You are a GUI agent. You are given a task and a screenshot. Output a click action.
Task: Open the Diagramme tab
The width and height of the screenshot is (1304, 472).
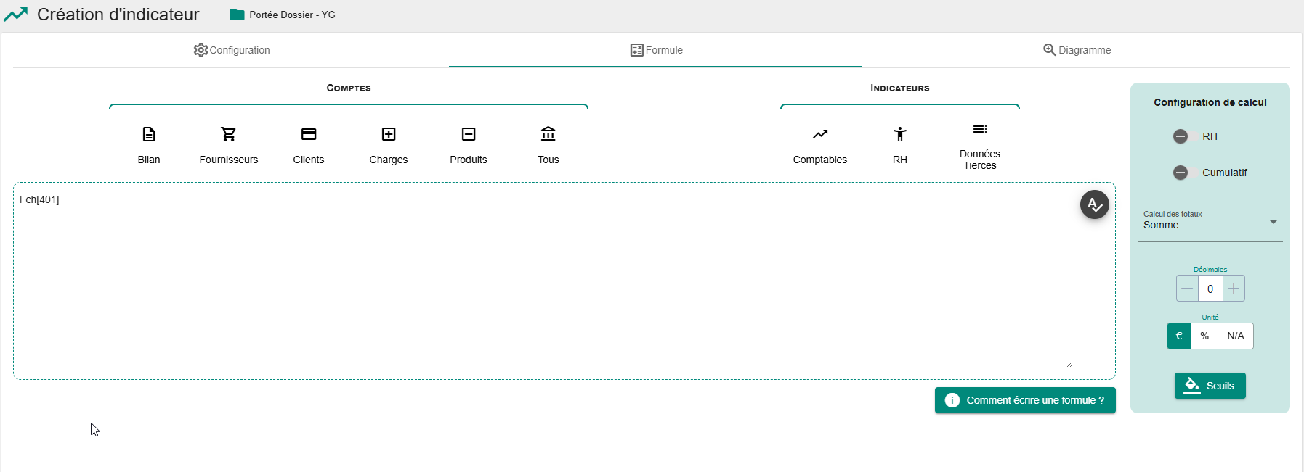point(1077,50)
